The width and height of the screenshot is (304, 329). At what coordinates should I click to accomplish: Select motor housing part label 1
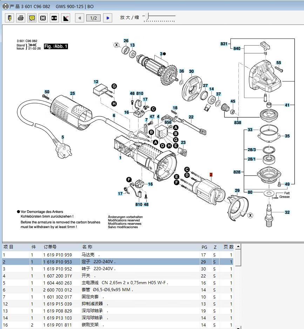click(x=120, y=158)
